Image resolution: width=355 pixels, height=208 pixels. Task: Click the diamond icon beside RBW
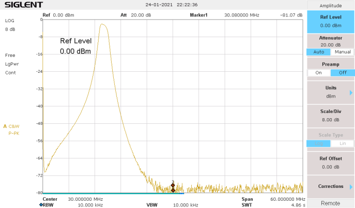click(41, 205)
